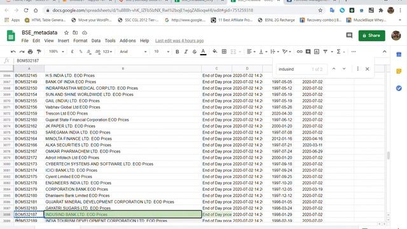Viewport: 407px width, 229px height.
Task: Toggle italic formatting
Action: [x=186, y=52]
